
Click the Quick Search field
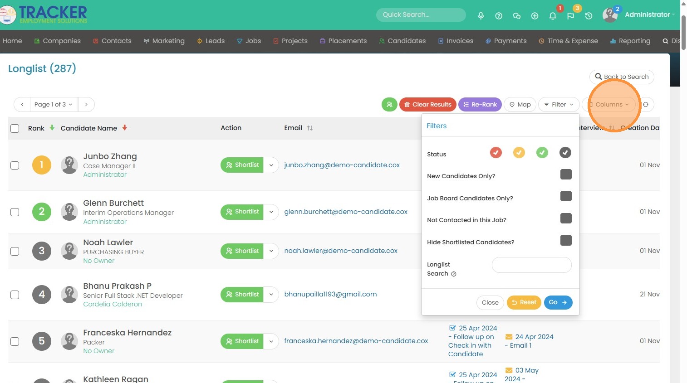point(421,15)
